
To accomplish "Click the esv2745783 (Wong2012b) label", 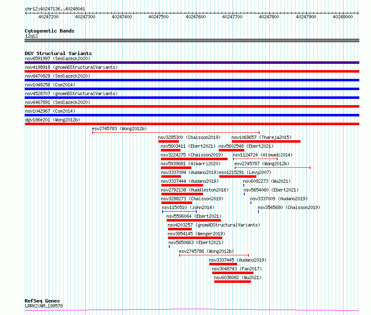I will tap(119, 129).
